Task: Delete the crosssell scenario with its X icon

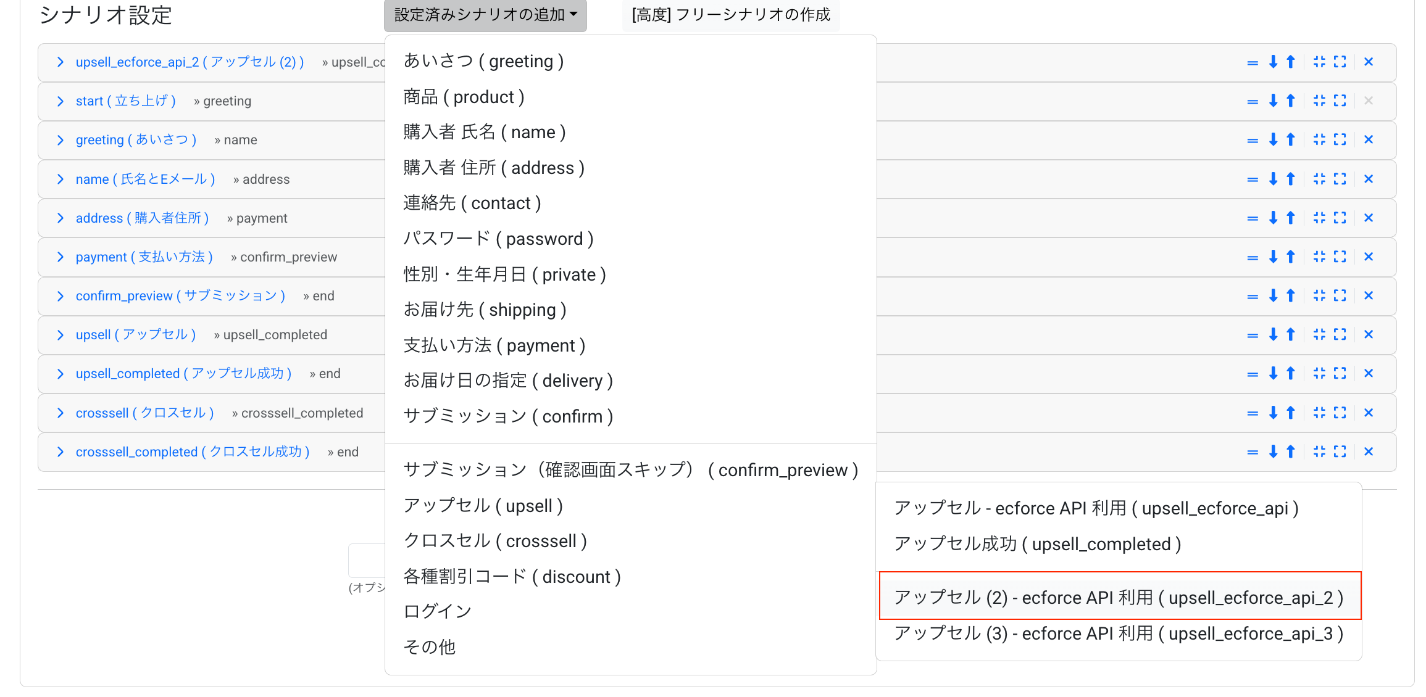Action: (x=1369, y=413)
